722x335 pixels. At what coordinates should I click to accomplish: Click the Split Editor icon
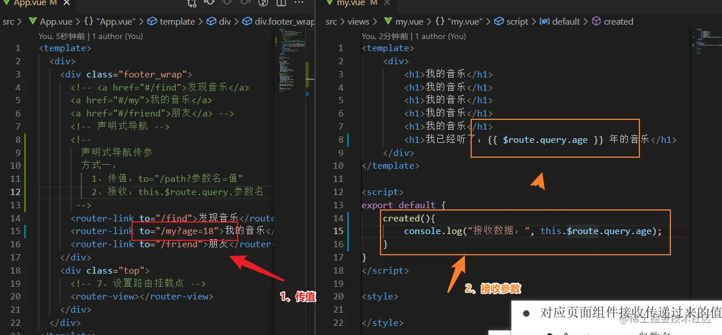tap(281, 5)
